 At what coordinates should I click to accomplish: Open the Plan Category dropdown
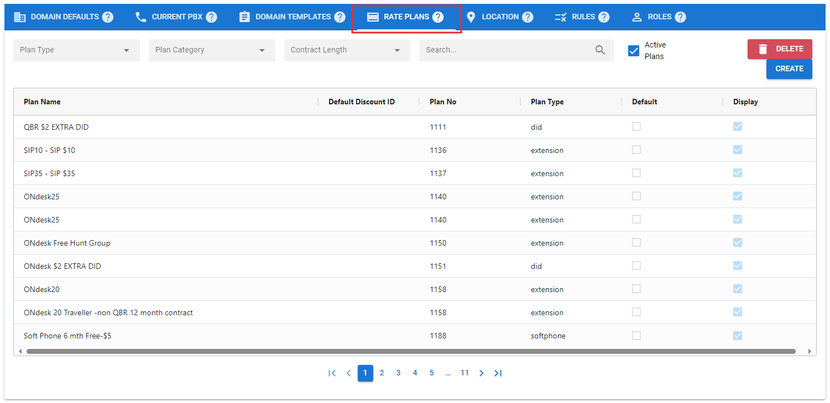[212, 50]
